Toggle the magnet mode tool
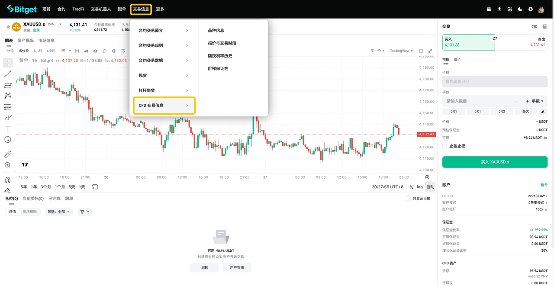This screenshot has width=554, height=286. pos(8,180)
